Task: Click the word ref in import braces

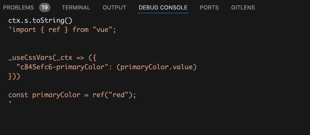Action: tap(54, 30)
